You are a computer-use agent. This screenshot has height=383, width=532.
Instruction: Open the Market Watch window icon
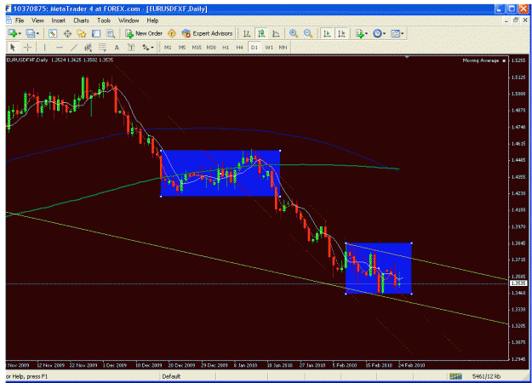53,33
